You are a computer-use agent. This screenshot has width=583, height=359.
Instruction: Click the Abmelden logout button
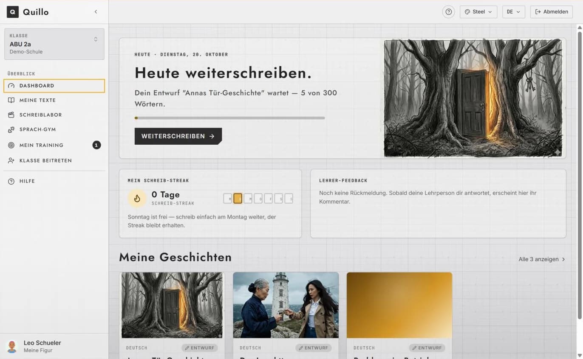pos(552,12)
